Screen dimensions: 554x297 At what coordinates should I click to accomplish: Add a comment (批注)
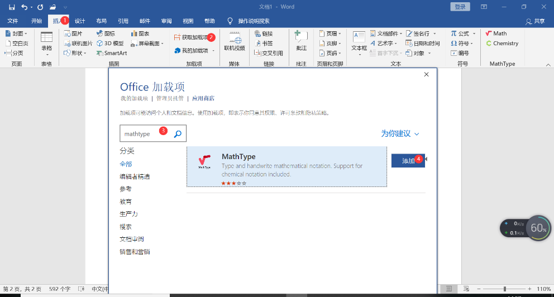[301, 41]
